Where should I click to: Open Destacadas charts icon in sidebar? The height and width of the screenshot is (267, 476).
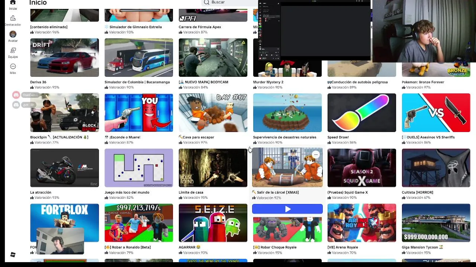(x=13, y=18)
